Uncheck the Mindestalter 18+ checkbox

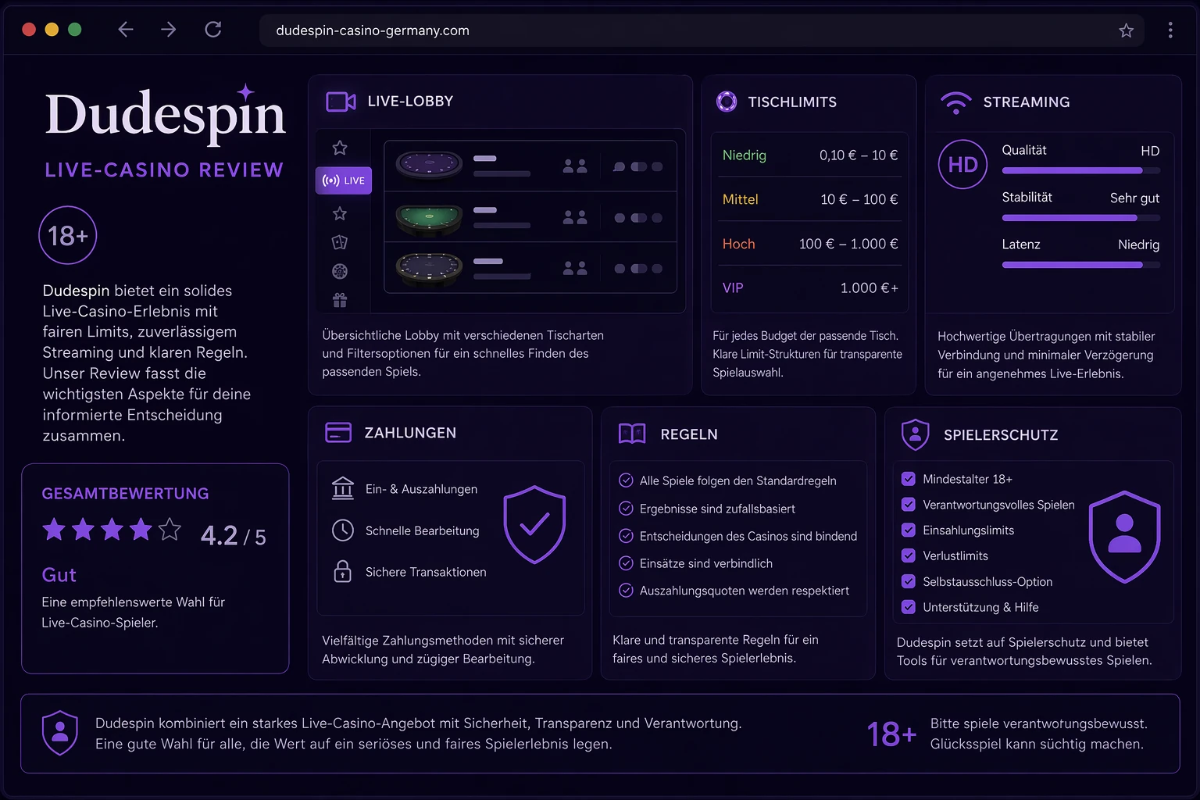click(909, 479)
